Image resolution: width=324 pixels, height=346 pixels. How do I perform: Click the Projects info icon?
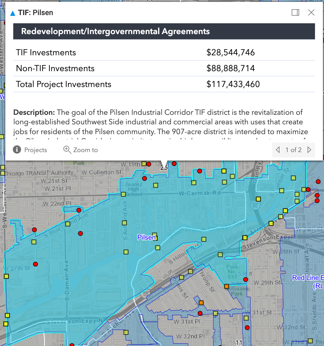point(17,150)
